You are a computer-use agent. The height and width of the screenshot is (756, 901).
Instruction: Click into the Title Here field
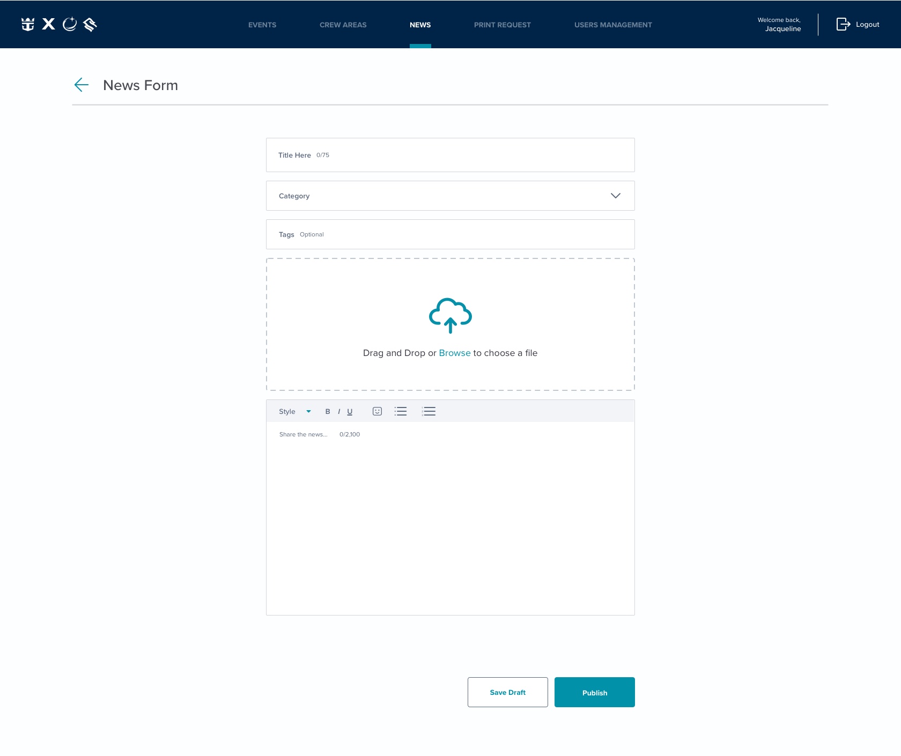pos(450,155)
